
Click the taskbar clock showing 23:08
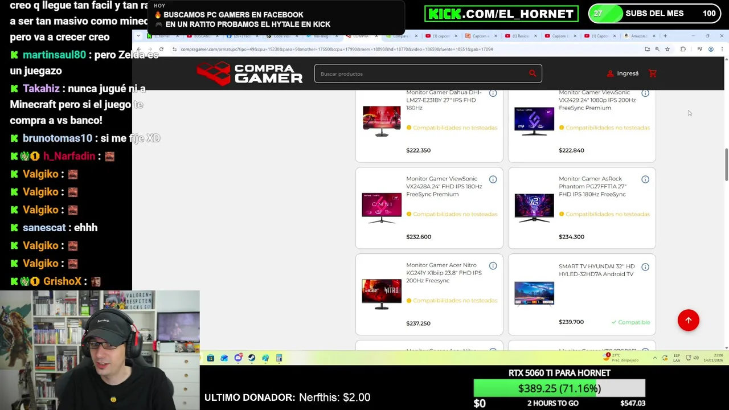[x=714, y=358]
